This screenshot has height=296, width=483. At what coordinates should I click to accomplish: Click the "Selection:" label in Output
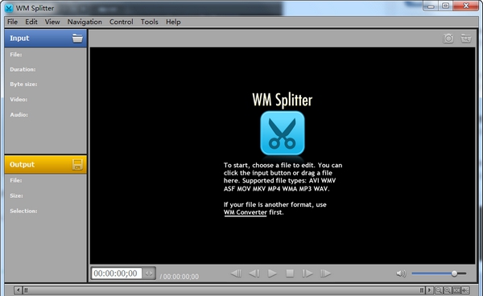click(x=23, y=211)
